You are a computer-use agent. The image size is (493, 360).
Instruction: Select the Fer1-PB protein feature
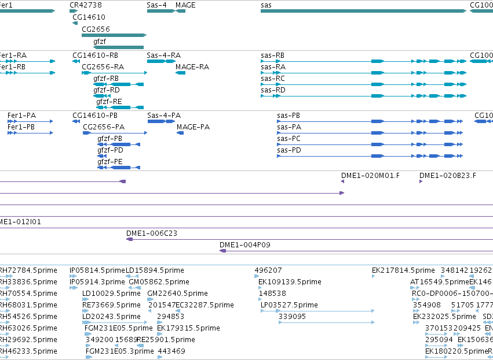(30, 133)
